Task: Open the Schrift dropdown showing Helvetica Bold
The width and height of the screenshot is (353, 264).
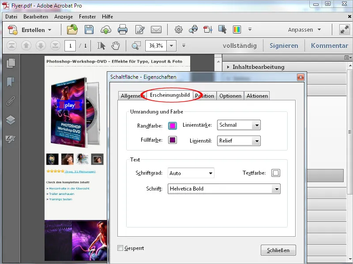Action: tap(224, 189)
